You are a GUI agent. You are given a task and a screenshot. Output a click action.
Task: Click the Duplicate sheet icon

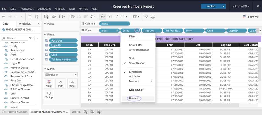(x=54, y=17)
